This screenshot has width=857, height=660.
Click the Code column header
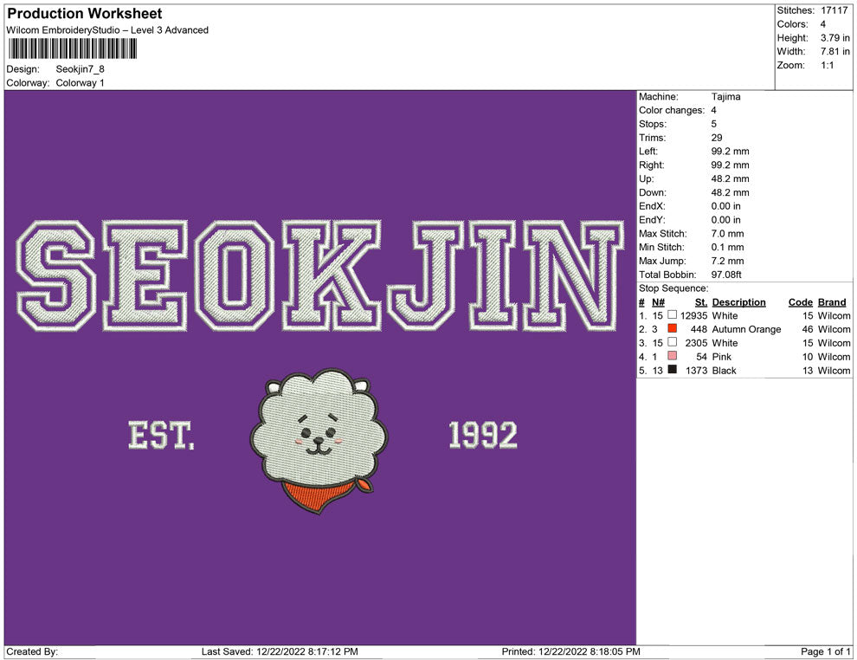pos(801,301)
